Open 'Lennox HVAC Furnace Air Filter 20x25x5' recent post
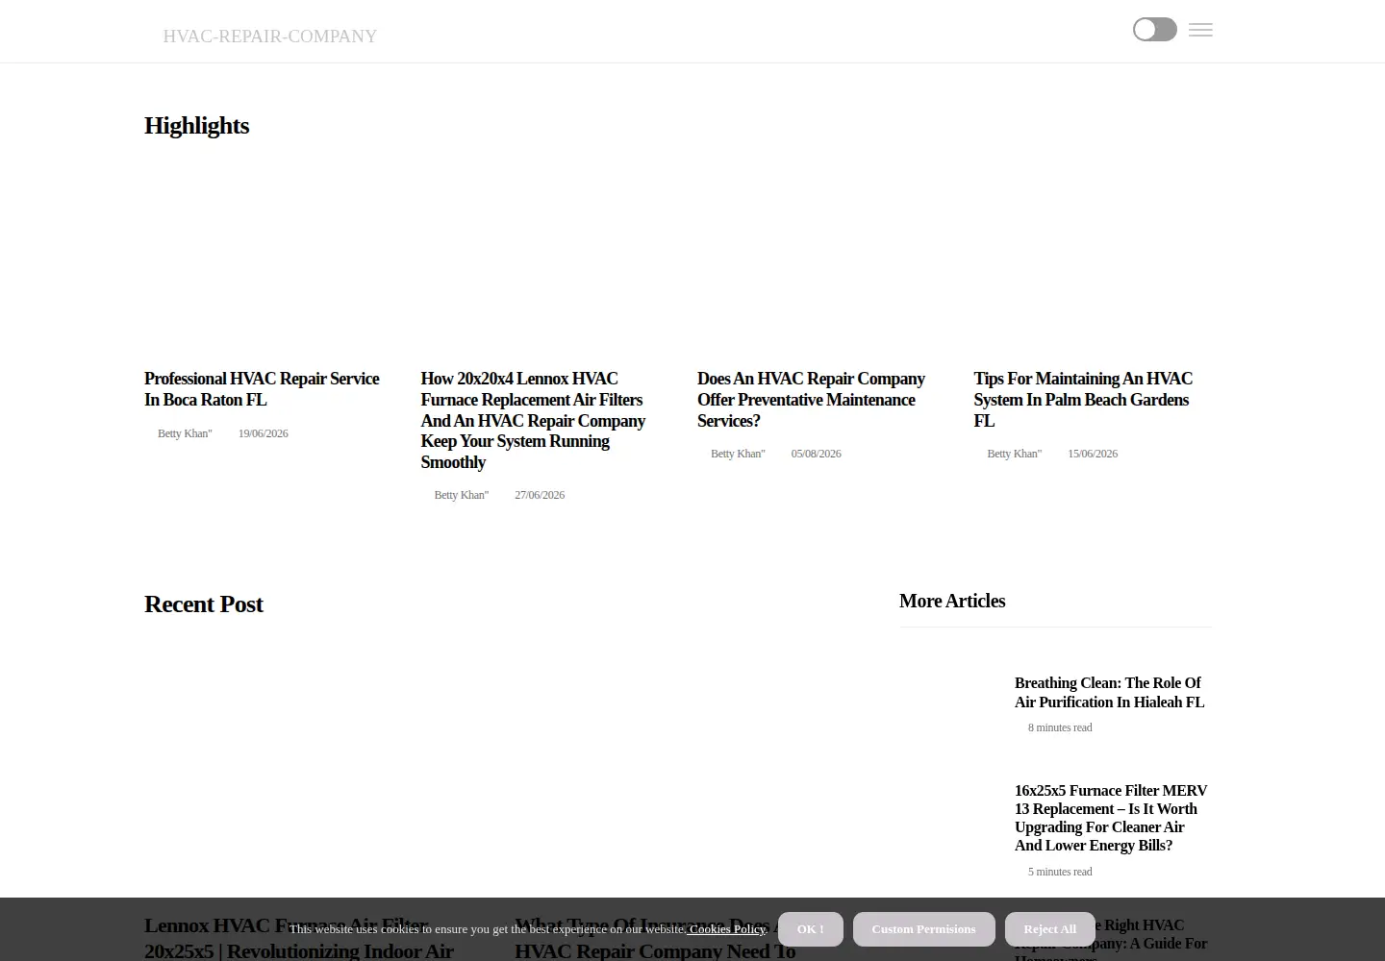This screenshot has height=961, width=1385. [x=298, y=938]
